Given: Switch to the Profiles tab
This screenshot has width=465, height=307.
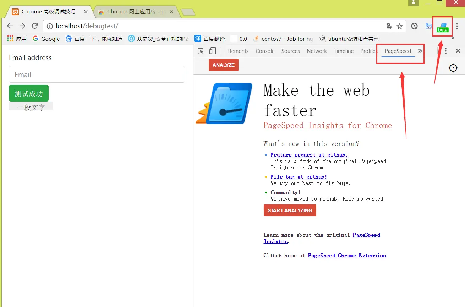Looking at the screenshot, I should coord(369,51).
